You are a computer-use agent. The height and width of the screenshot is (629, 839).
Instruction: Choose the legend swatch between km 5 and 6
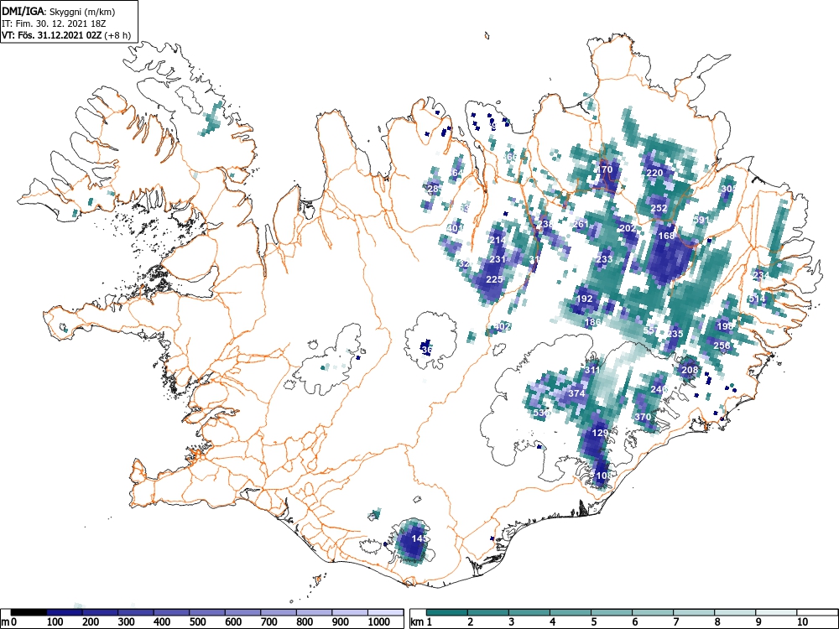pos(611,612)
